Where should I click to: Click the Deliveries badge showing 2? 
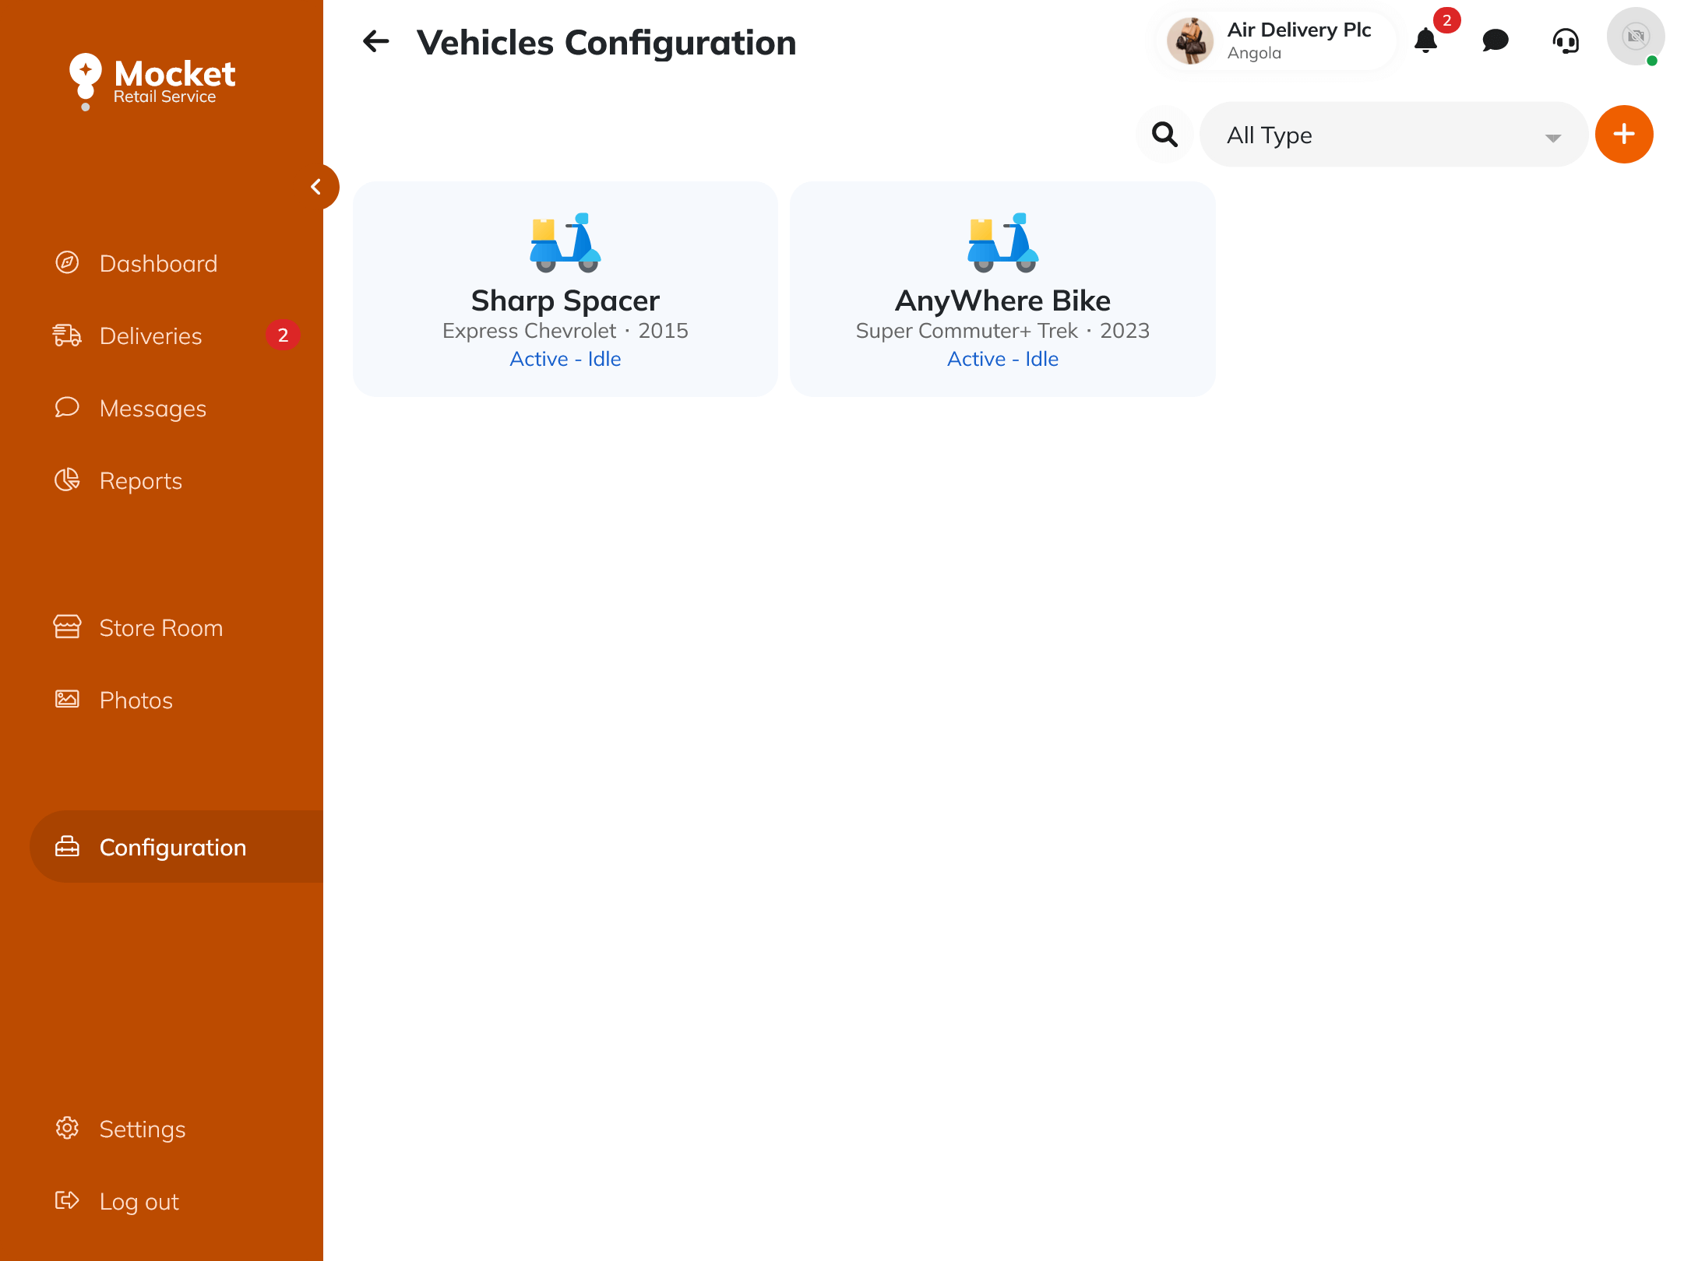283,335
